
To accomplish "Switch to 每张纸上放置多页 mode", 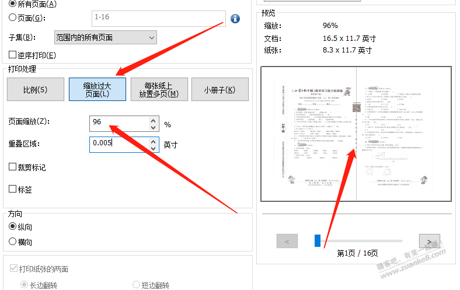I will 158,90.
